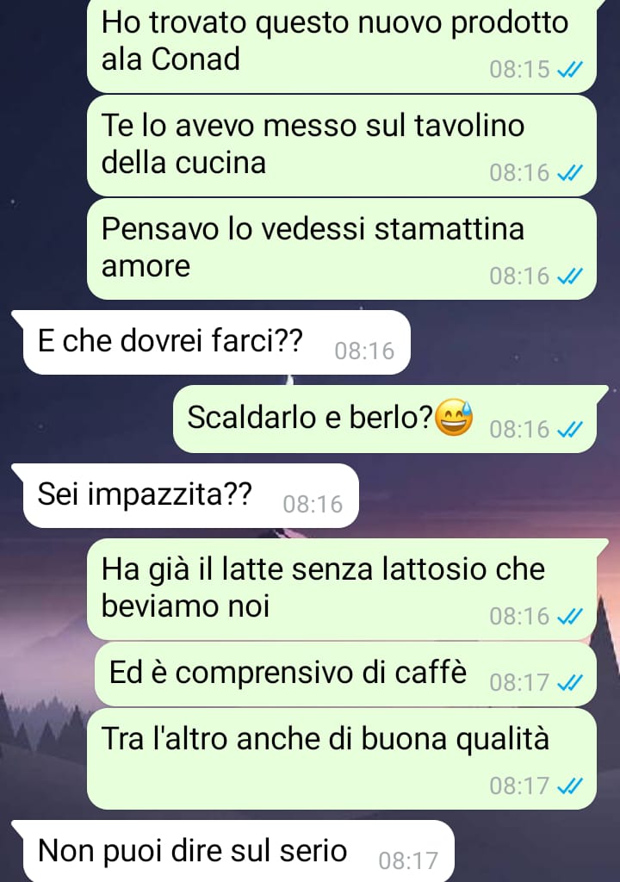Tap the sweat-smile emoji in the message

click(454, 418)
